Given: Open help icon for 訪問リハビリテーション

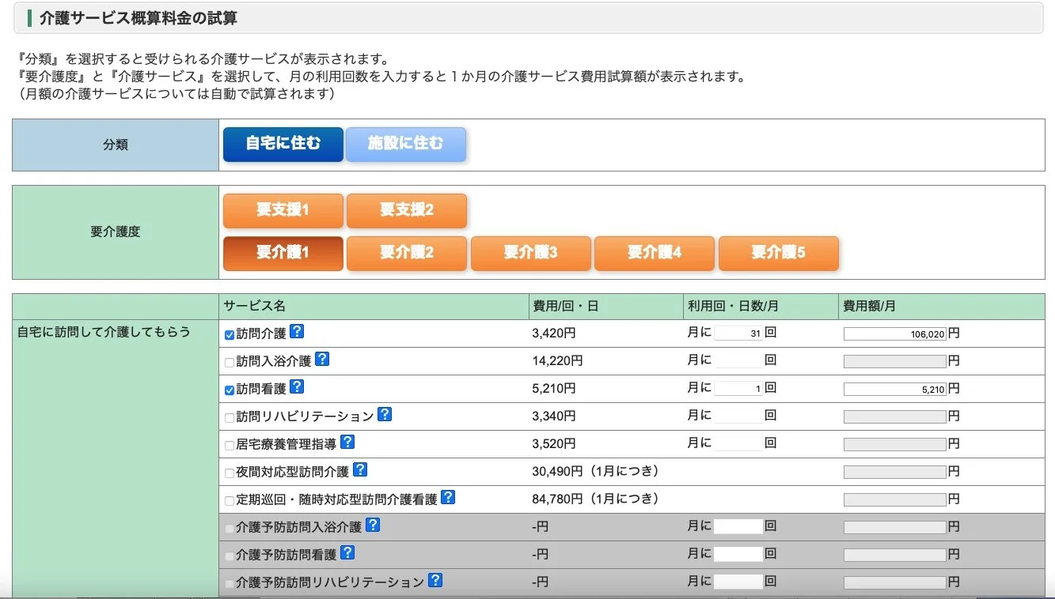Looking at the screenshot, I should point(385,414).
